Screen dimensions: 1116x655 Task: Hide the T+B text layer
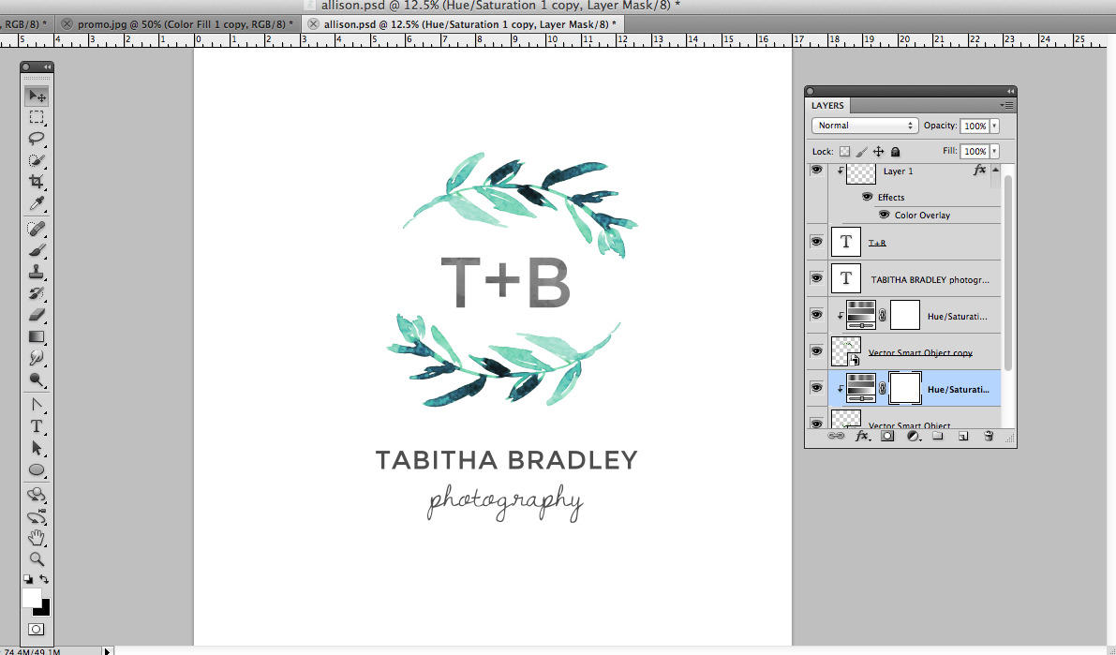pyautogui.click(x=816, y=242)
